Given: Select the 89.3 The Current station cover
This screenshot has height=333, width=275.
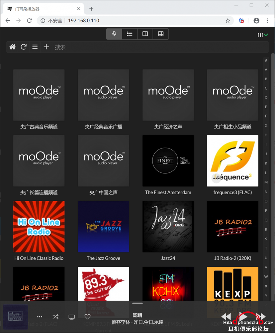Looking at the screenshot, I should coord(103,284).
